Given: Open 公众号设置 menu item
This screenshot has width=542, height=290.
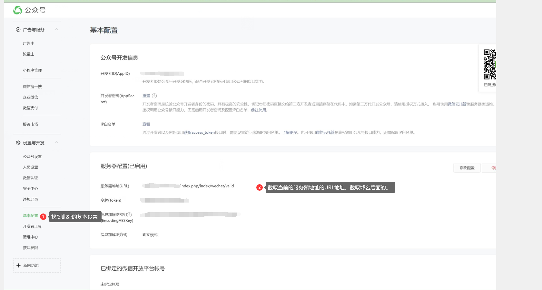Looking at the screenshot, I should tap(32, 157).
